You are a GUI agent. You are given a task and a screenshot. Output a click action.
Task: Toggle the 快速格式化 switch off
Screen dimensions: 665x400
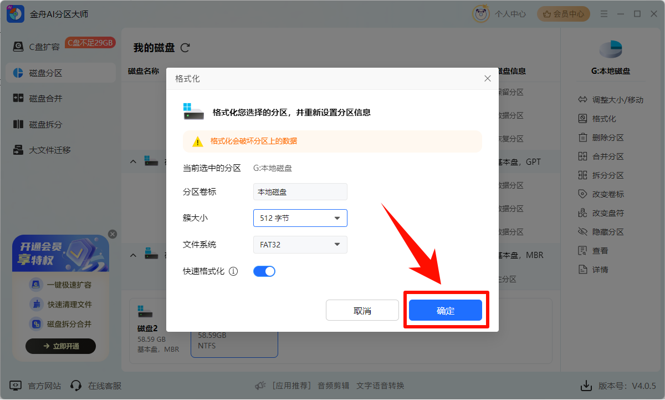pyautogui.click(x=264, y=271)
